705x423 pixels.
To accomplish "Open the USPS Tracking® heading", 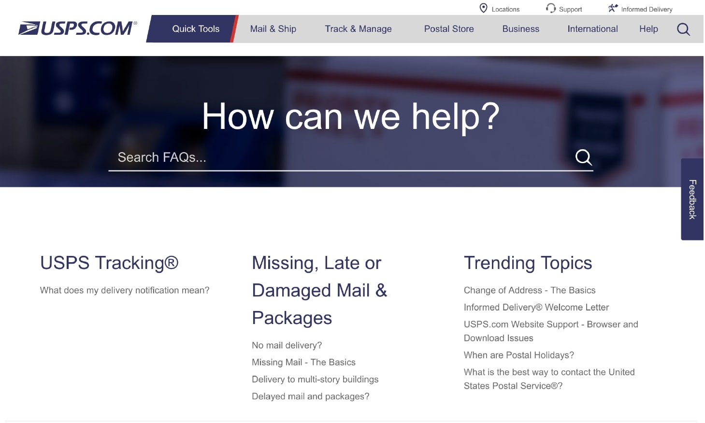I will [x=109, y=263].
